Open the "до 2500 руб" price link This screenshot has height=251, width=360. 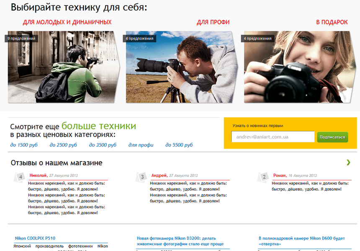click(63, 145)
